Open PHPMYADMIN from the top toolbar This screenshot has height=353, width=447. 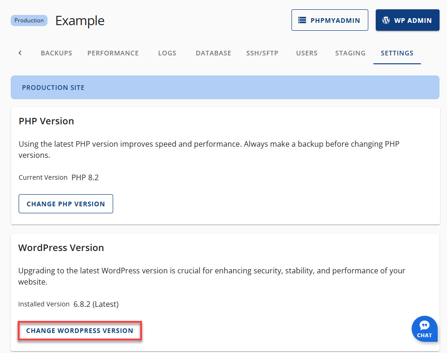click(x=330, y=20)
